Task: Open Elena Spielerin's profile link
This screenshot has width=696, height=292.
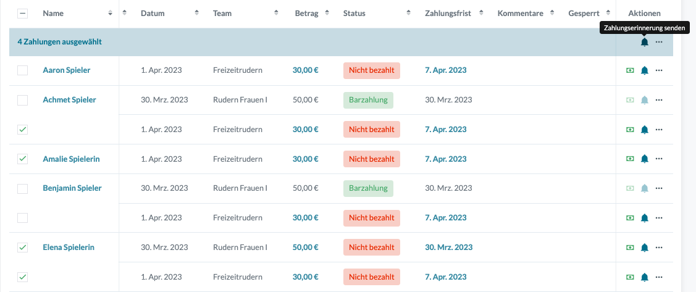Action: tap(69, 248)
